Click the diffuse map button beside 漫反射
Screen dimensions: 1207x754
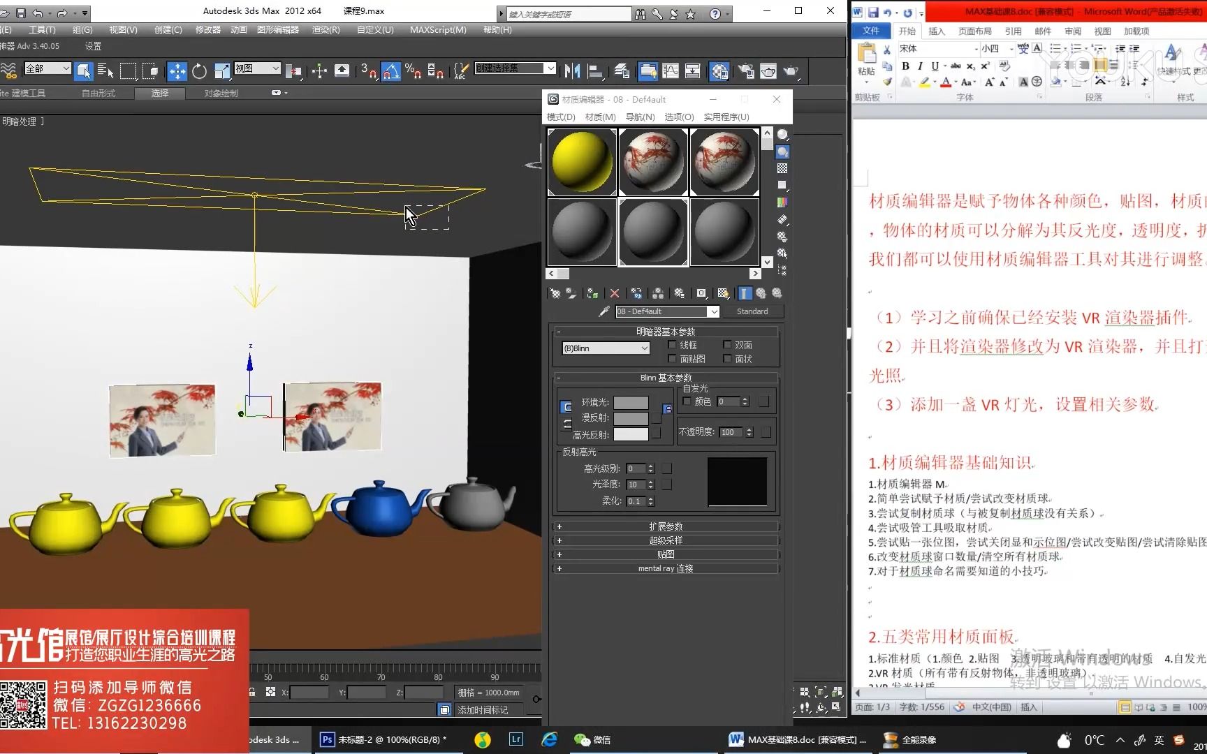pos(656,418)
